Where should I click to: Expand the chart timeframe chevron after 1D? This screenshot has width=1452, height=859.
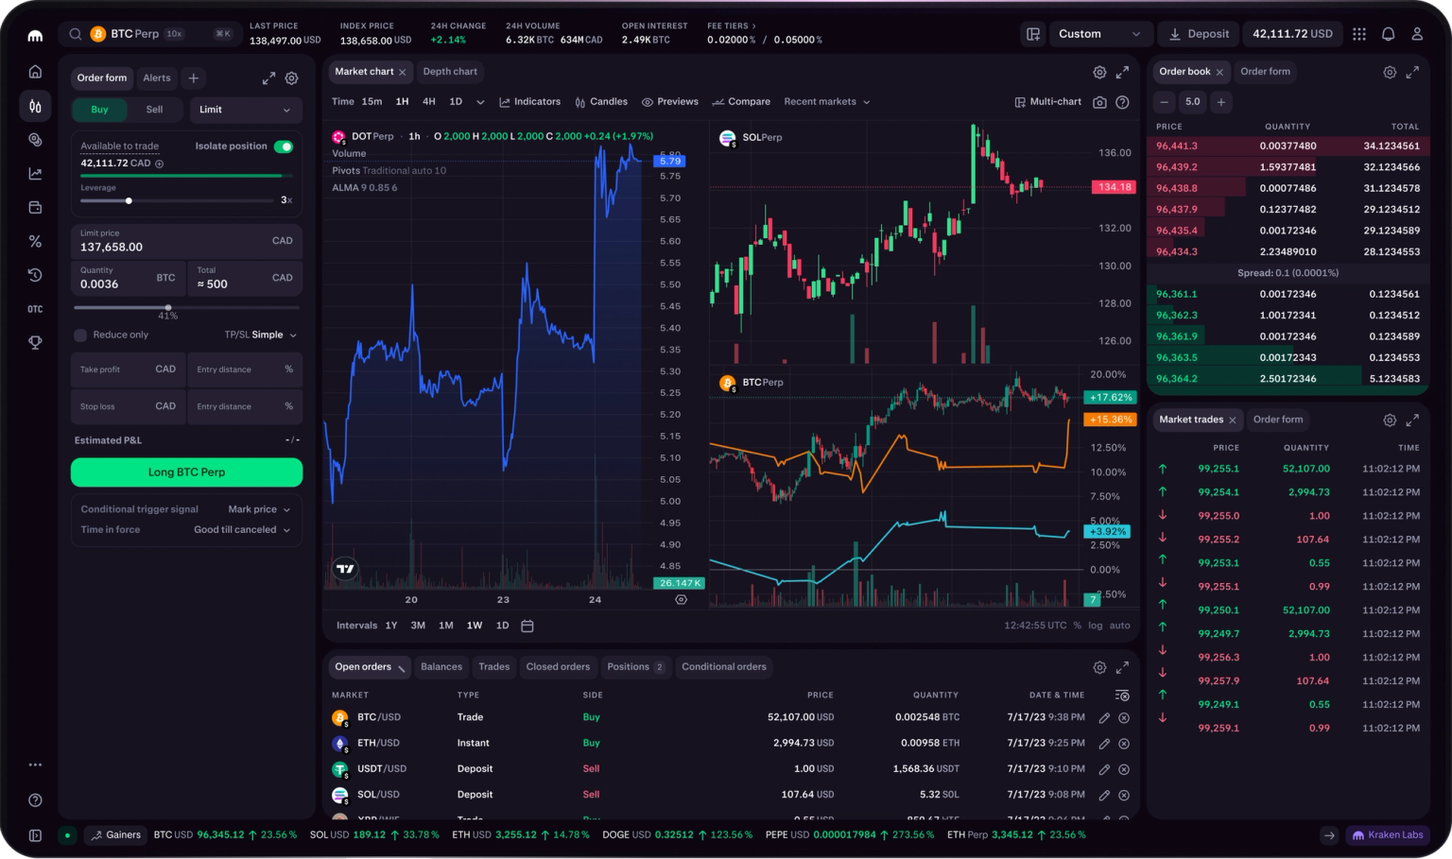click(480, 102)
